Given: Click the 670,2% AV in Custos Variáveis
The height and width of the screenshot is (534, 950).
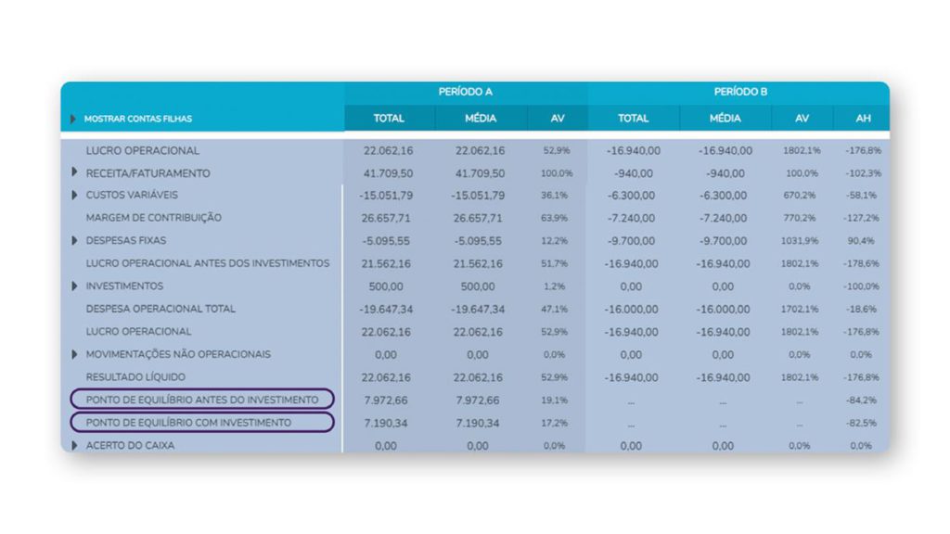Looking at the screenshot, I should click(799, 196).
